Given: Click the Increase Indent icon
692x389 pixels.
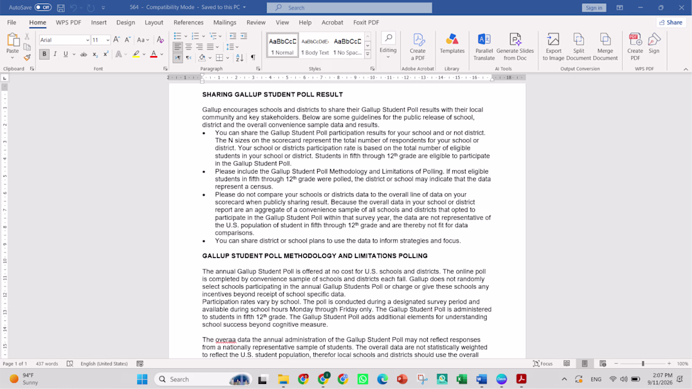Looking at the screenshot, I should 243,37.
